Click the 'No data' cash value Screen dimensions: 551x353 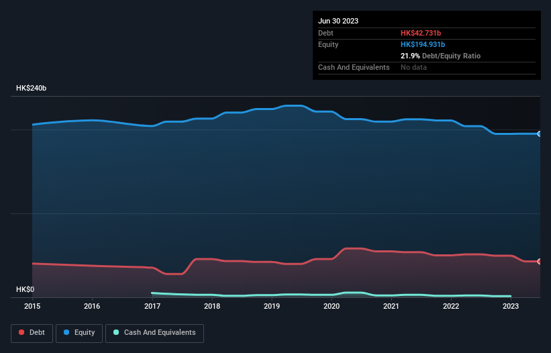[x=413, y=67]
